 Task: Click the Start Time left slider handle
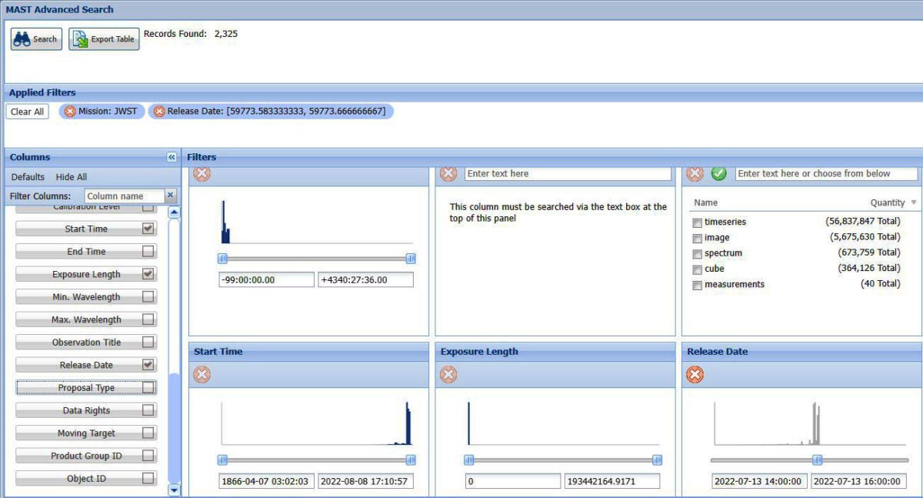pos(222,460)
